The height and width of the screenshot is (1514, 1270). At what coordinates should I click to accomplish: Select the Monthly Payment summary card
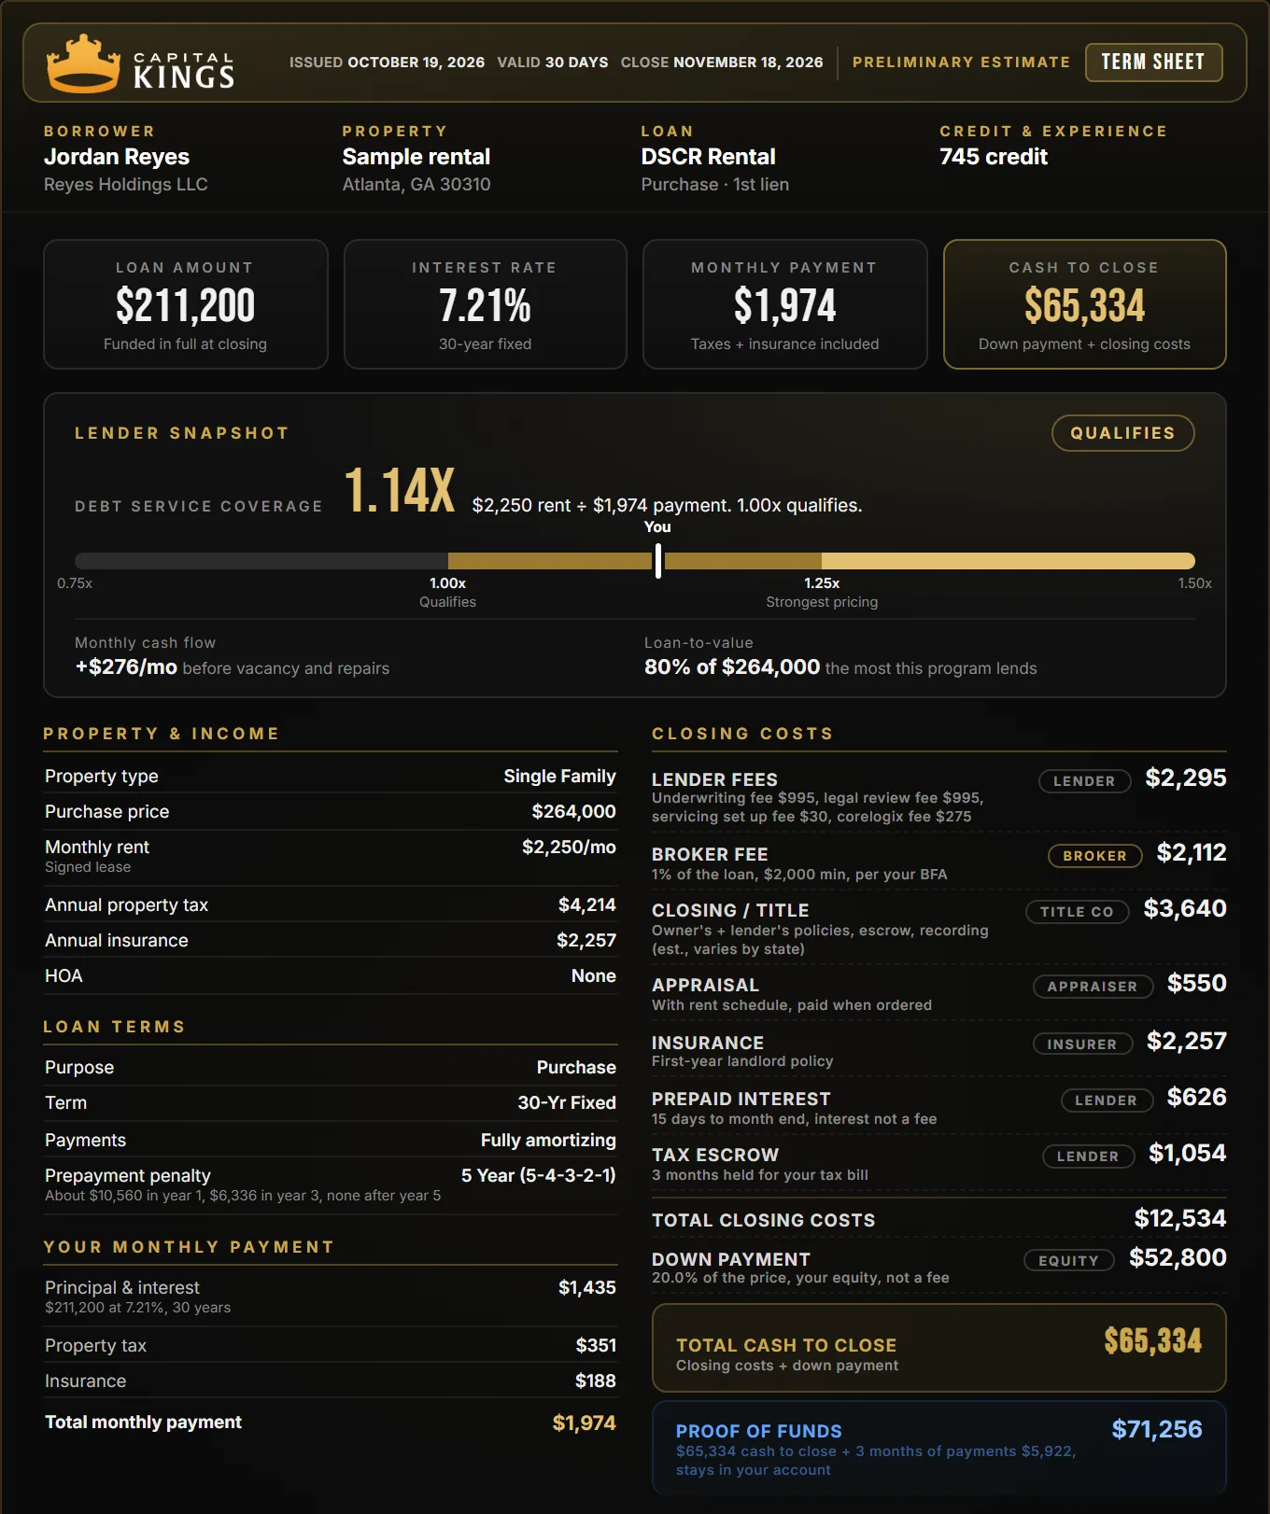click(785, 304)
